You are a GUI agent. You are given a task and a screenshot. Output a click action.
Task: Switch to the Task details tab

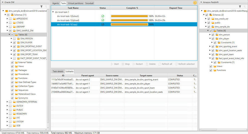point(58,71)
